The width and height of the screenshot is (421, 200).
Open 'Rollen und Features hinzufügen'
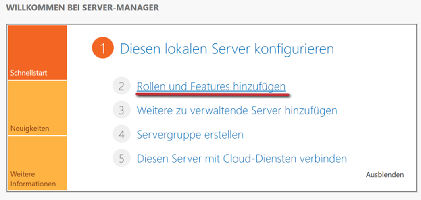[211, 86]
